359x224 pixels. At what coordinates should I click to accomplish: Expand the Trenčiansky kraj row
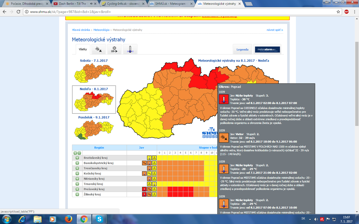[x=77, y=168]
